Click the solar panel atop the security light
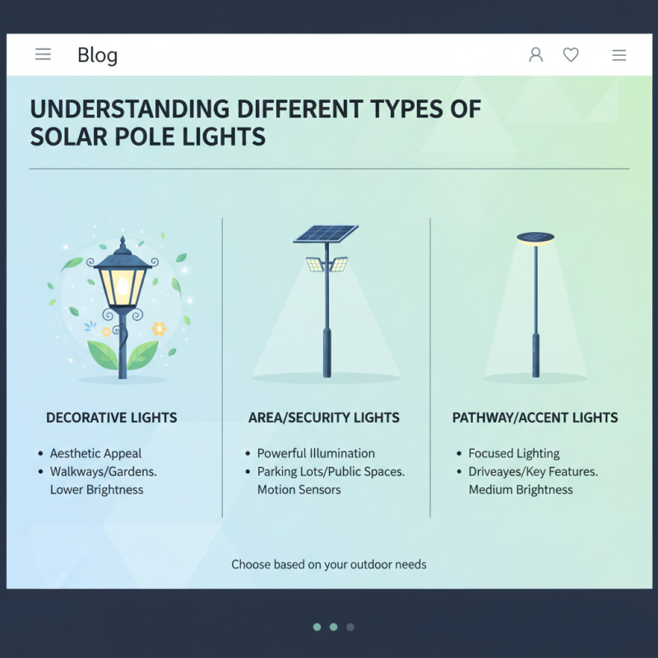 click(x=327, y=233)
